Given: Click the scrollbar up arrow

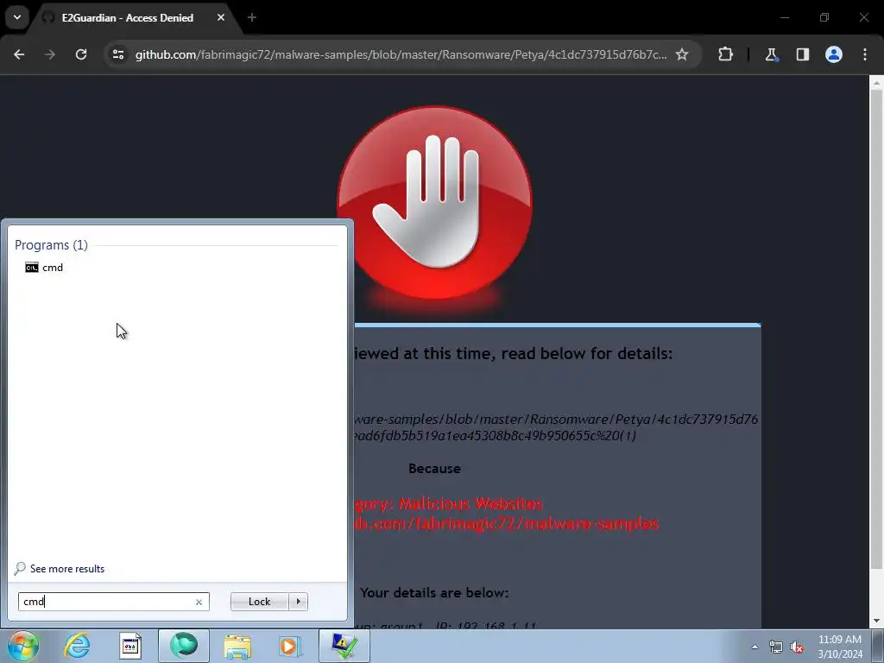Looking at the screenshot, I should click(876, 83).
